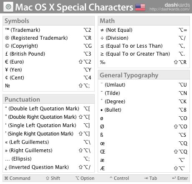
Task: Click the US flag icon
Action: pos(140,8)
